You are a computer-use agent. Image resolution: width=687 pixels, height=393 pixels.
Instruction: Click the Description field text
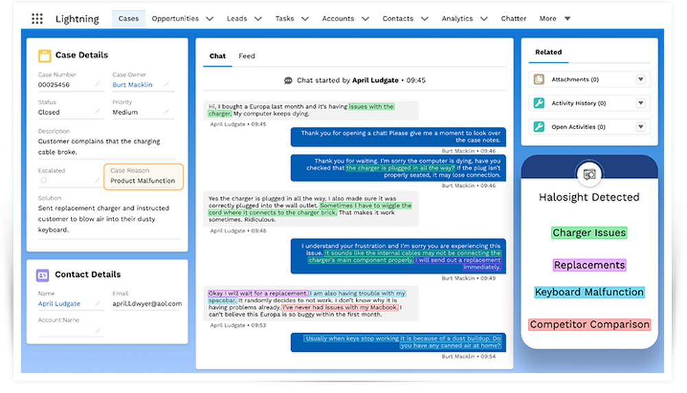(x=99, y=147)
